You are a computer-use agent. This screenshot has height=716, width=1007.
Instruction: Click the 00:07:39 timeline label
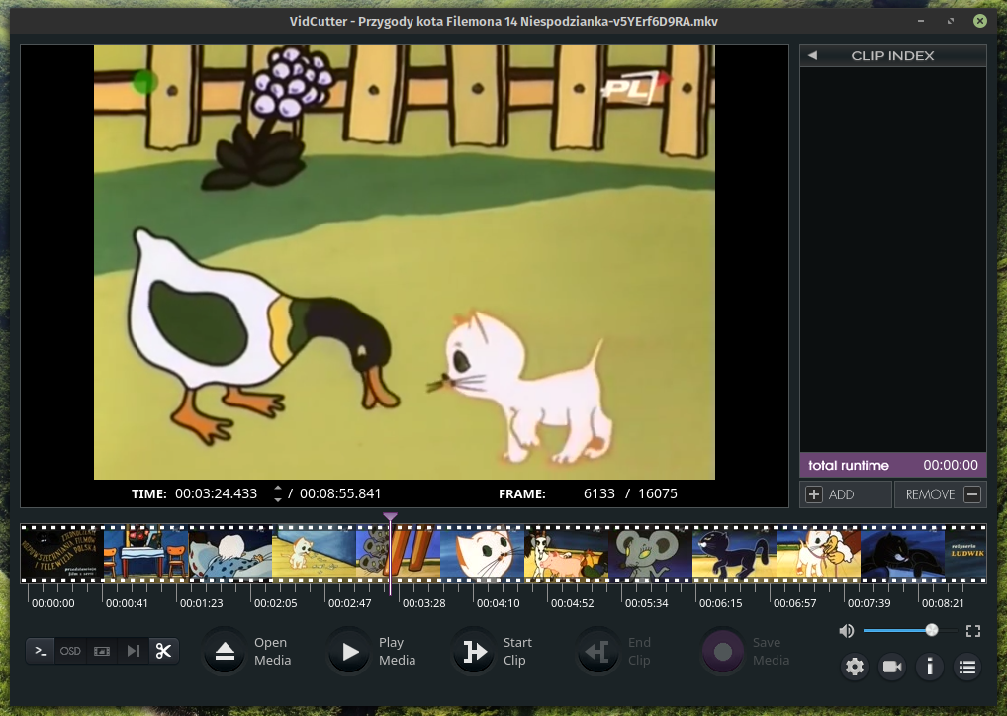click(x=869, y=603)
